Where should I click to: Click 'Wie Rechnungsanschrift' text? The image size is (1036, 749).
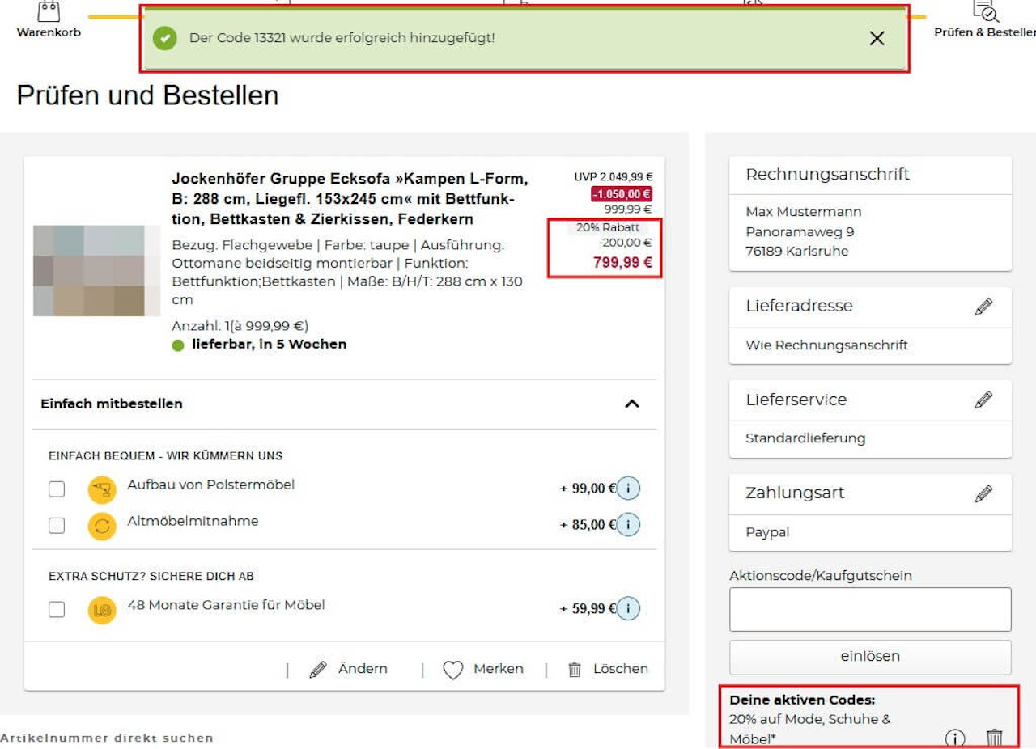point(826,345)
